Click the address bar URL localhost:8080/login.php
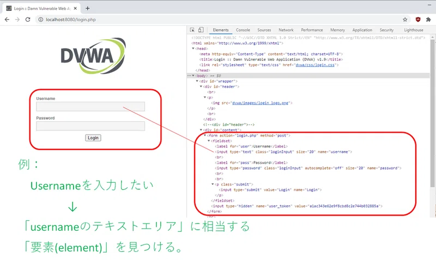Screen dimensions: 436x260 (x=71, y=20)
